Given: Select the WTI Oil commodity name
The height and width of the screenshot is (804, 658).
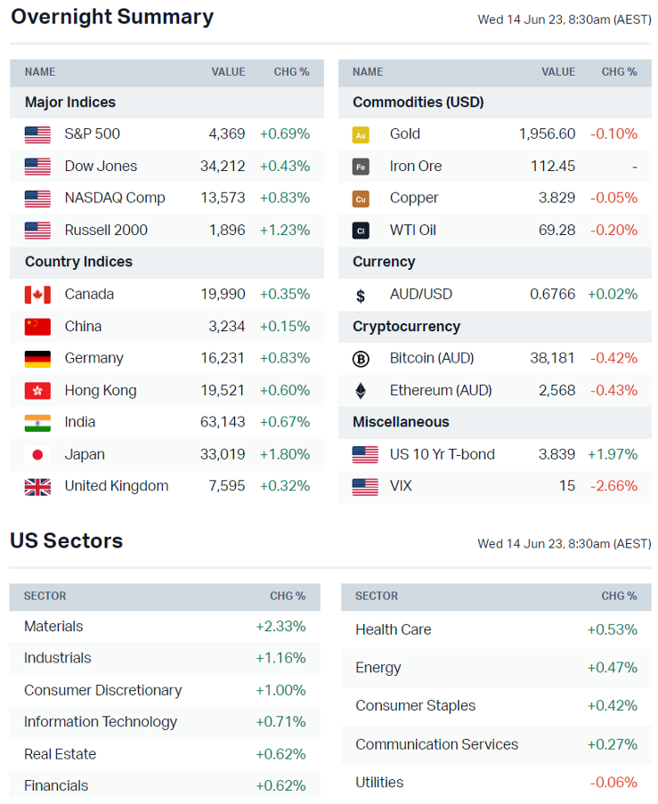Looking at the screenshot, I should click(412, 230).
